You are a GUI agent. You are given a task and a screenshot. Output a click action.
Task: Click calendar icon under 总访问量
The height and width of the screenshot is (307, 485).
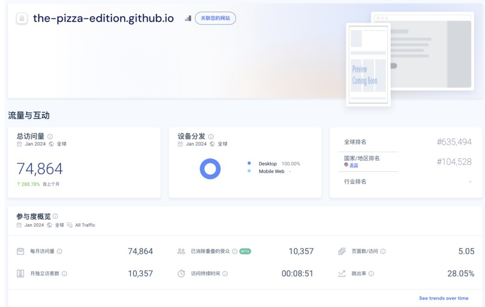pos(20,144)
